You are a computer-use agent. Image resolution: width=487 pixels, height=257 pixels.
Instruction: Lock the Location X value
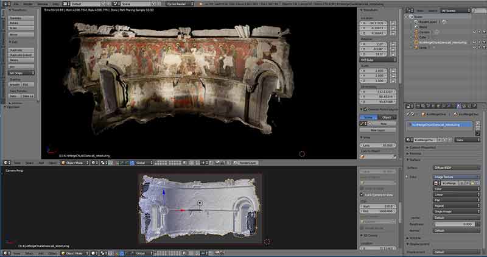click(x=393, y=23)
